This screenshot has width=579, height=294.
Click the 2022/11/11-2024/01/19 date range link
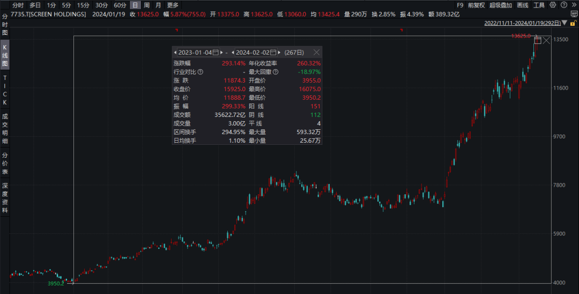[522, 24]
